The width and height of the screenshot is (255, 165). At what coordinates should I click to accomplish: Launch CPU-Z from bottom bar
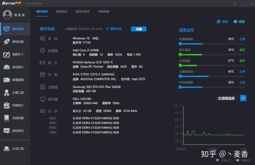(223, 160)
